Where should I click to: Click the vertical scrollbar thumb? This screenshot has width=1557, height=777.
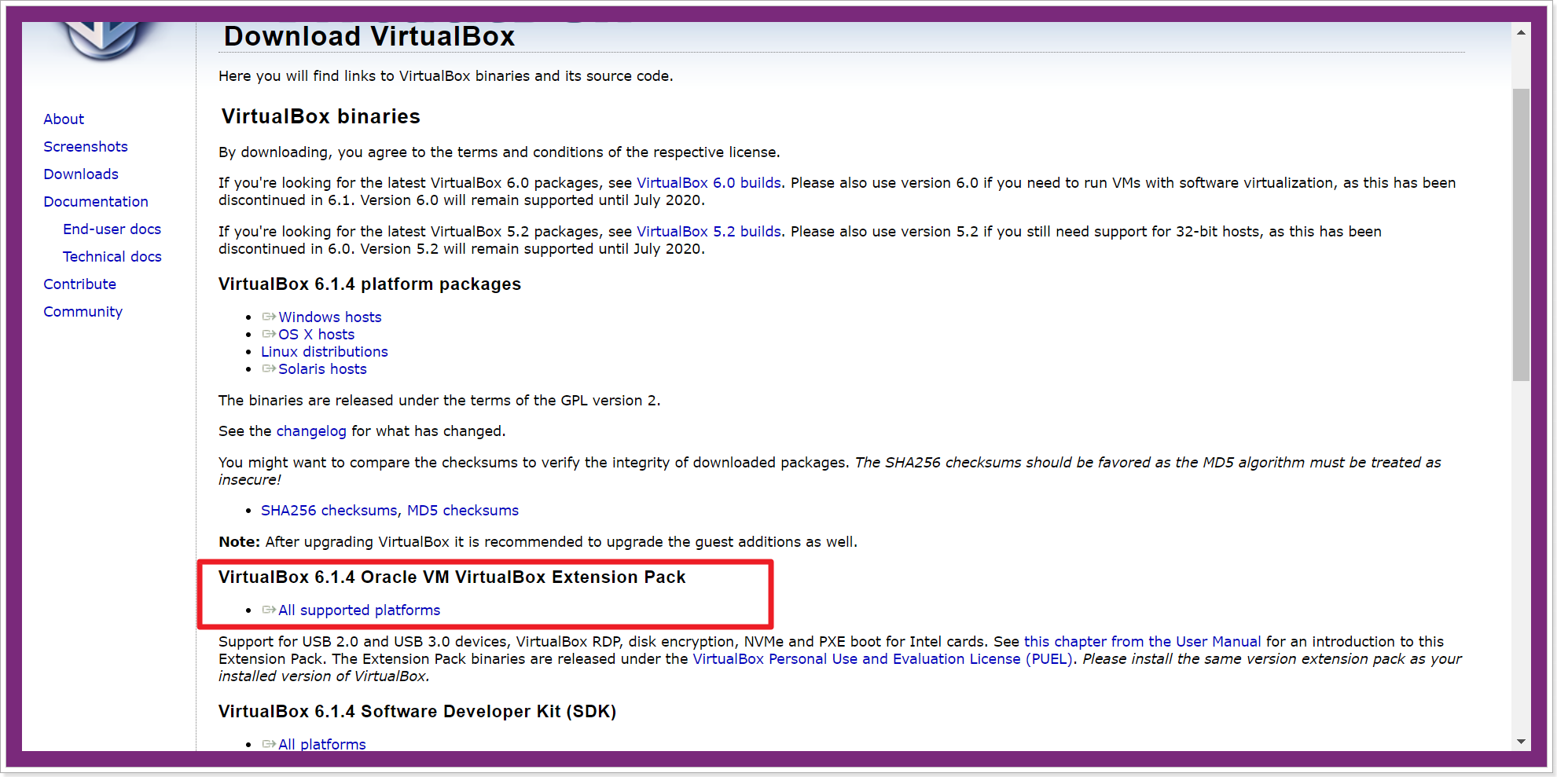(1521, 234)
